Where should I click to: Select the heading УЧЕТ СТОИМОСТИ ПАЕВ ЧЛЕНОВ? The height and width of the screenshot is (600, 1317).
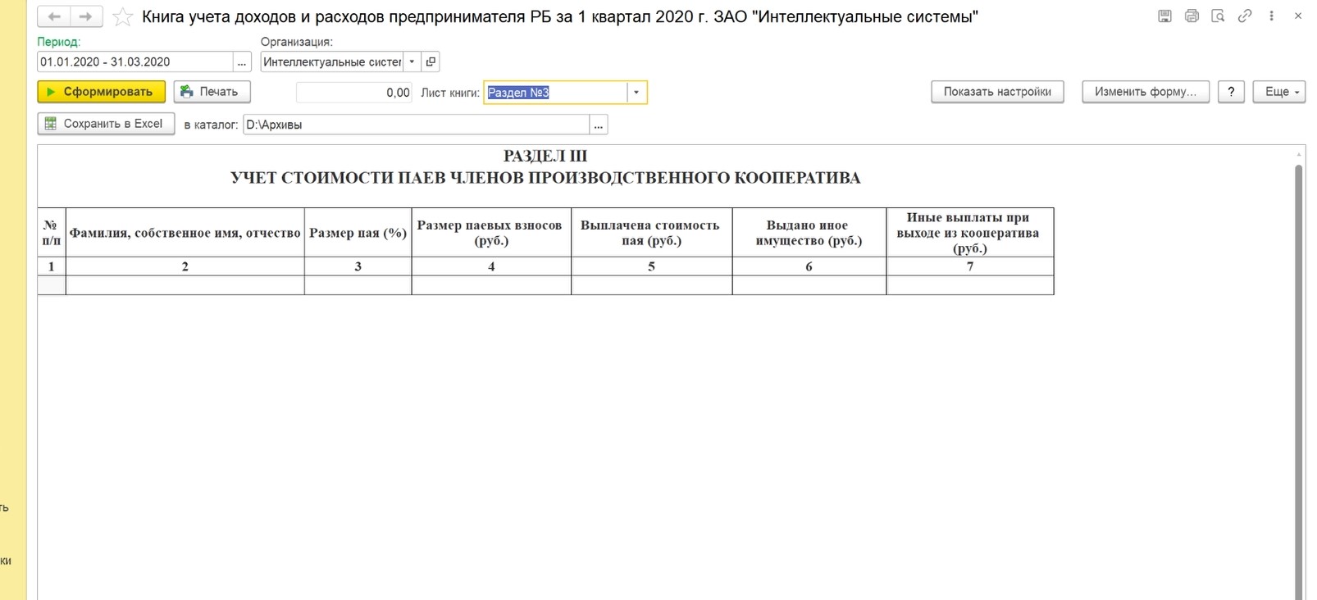click(545, 178)
